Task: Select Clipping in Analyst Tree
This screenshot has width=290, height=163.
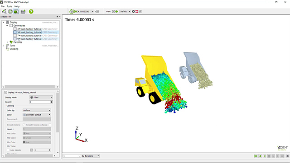Action: 14,49
